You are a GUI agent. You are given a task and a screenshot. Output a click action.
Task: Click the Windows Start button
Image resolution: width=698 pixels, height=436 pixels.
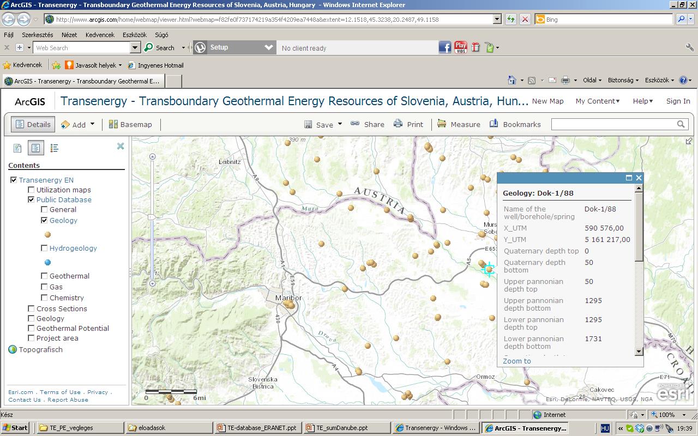pyautogui.click(x=15, y=428)
